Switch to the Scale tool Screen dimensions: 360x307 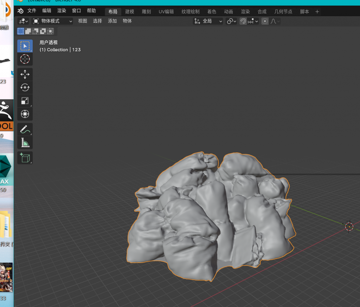25,101
